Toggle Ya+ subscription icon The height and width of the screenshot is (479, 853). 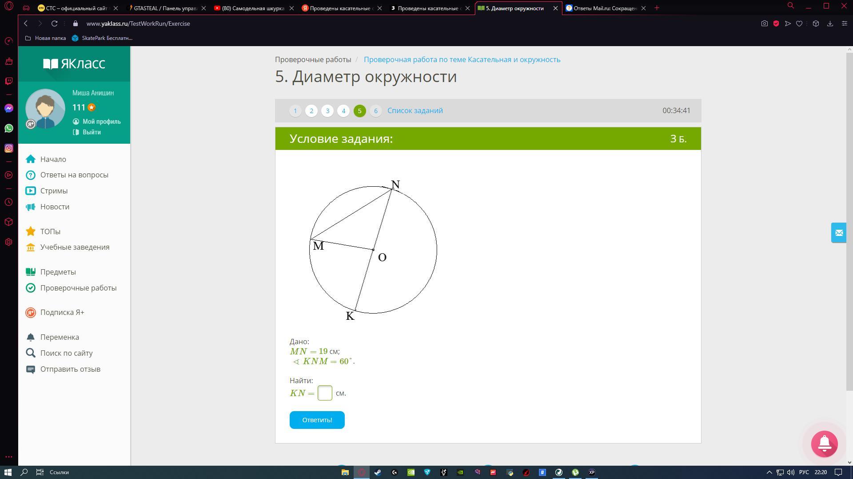31,312
